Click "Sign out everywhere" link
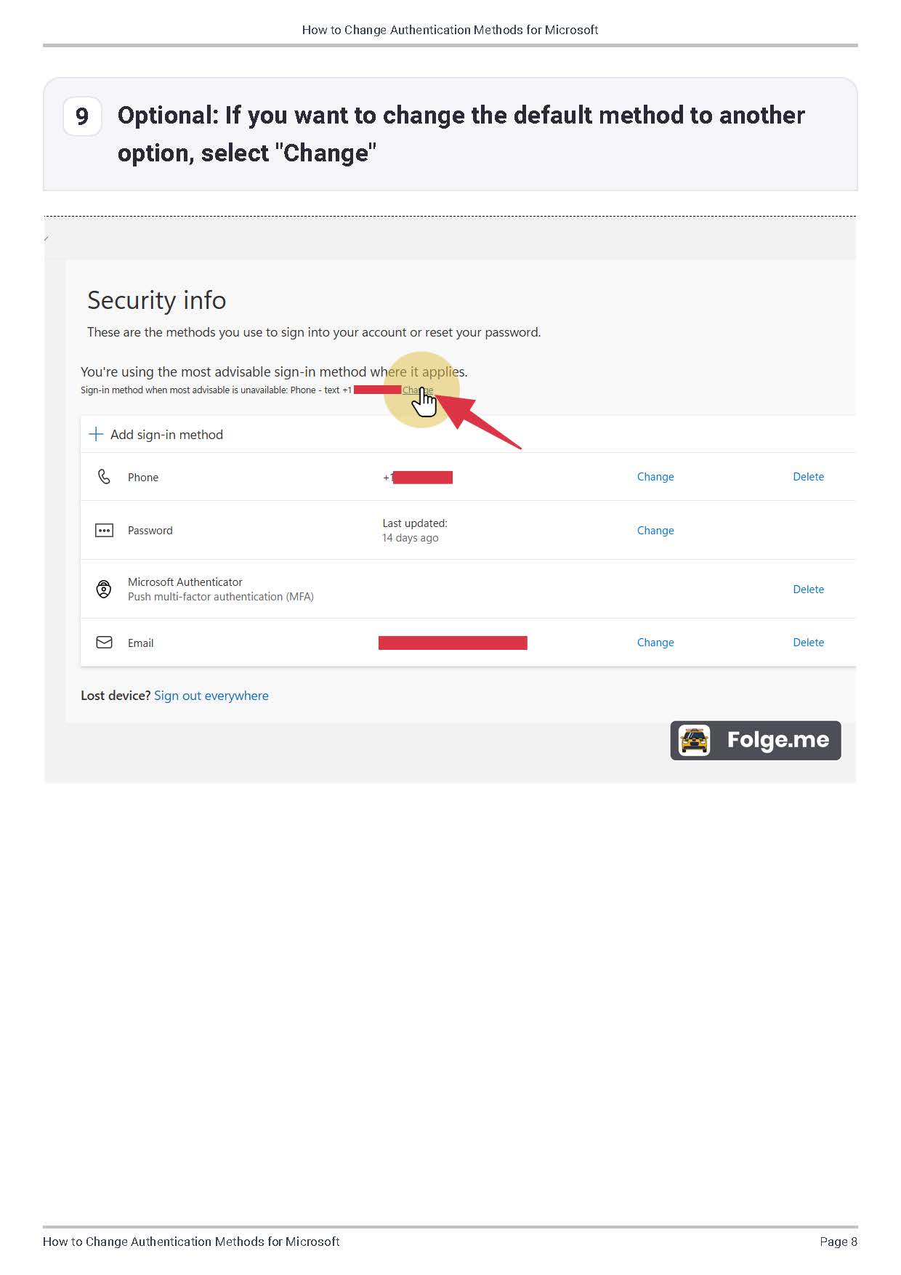The height and width of the screenshot is (1275, 901). pyautogui.click(x=211, y=696)
